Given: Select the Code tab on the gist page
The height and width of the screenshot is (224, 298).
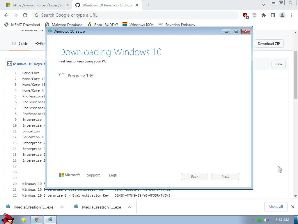Looking at the screenshot, I should (20, 43).
